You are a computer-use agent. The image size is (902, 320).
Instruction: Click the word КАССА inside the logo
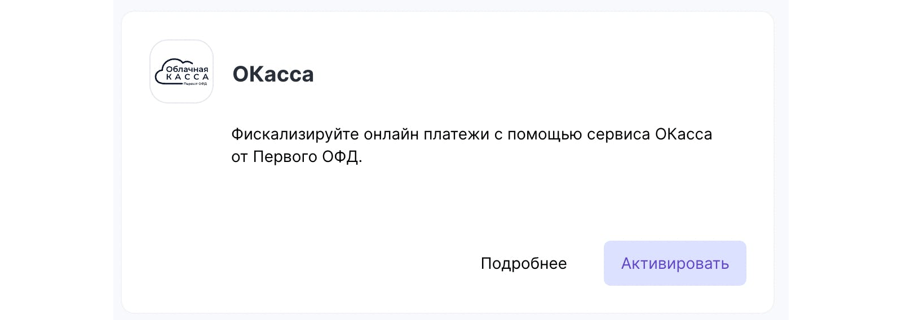pos(187,77)
